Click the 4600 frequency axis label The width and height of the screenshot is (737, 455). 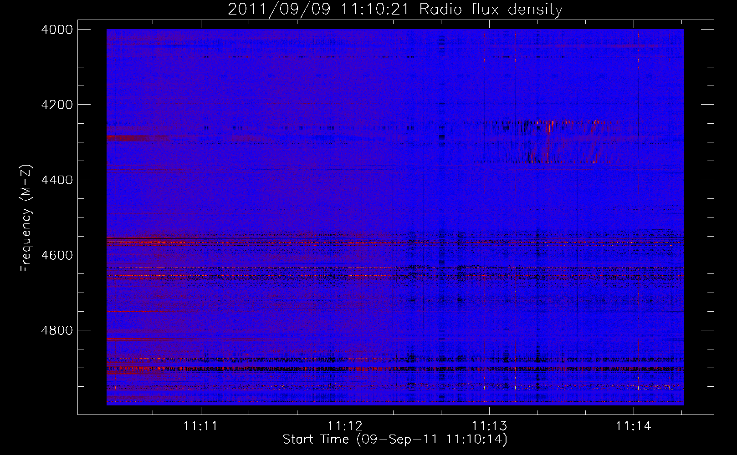click(x=57, y=255)
